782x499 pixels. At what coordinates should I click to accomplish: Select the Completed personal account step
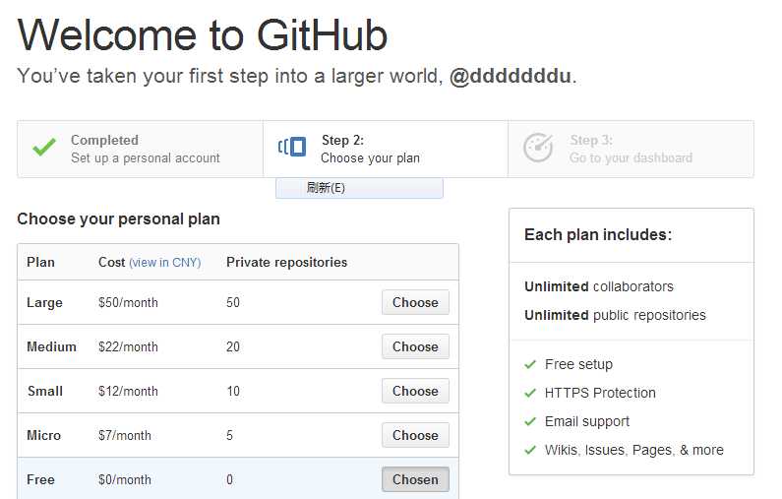145,150
